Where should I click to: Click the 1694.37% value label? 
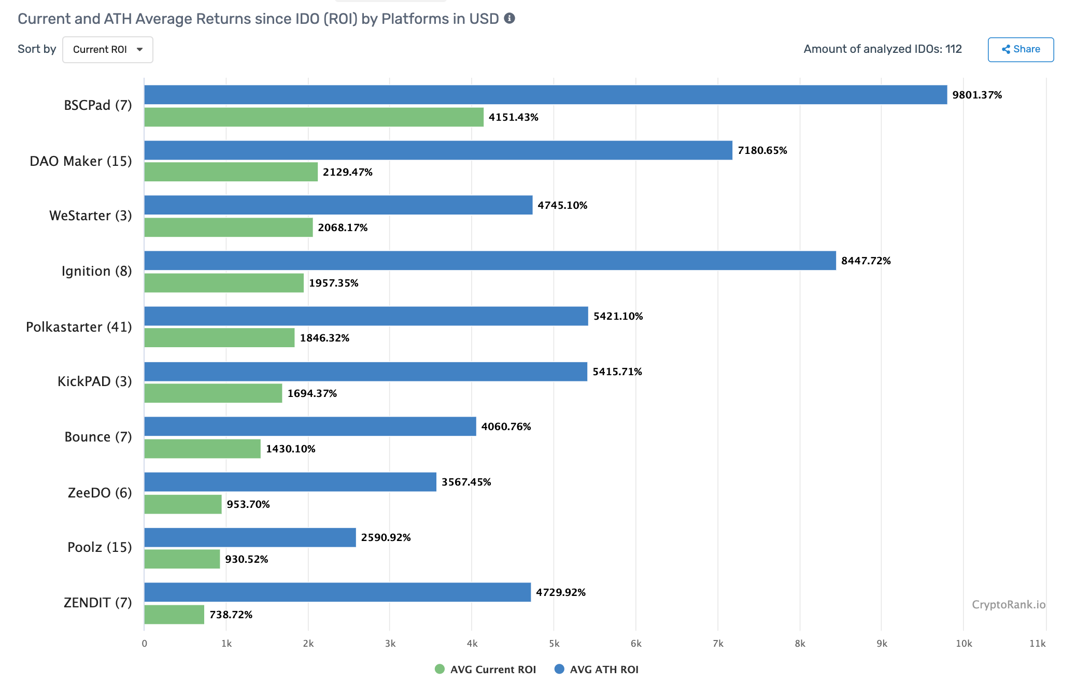(x=312, y=393)
